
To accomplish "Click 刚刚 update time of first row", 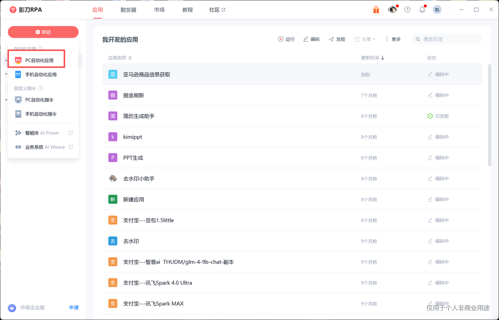I will point(365,74).
